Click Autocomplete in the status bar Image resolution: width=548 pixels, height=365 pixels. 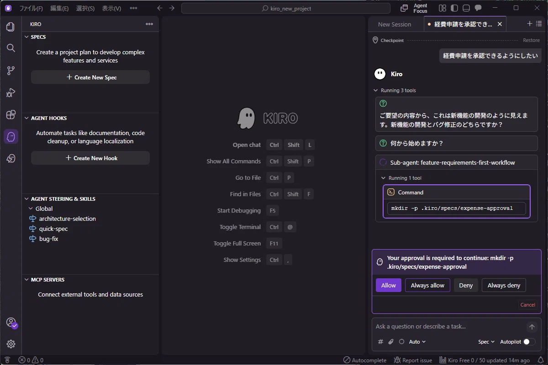click(364, 360)
